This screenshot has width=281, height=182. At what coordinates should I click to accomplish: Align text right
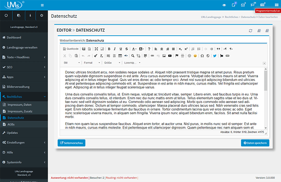[167, 49]
